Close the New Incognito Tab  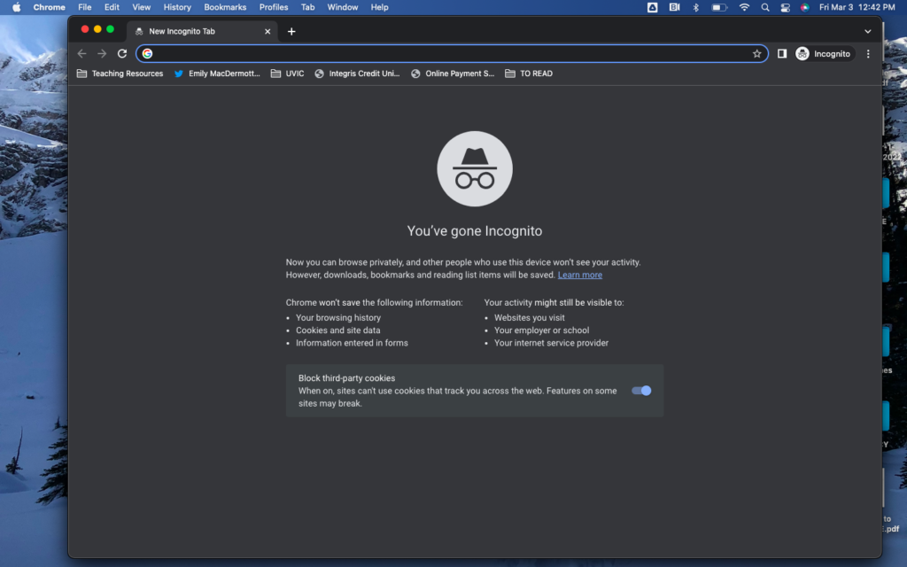point(267,31)
